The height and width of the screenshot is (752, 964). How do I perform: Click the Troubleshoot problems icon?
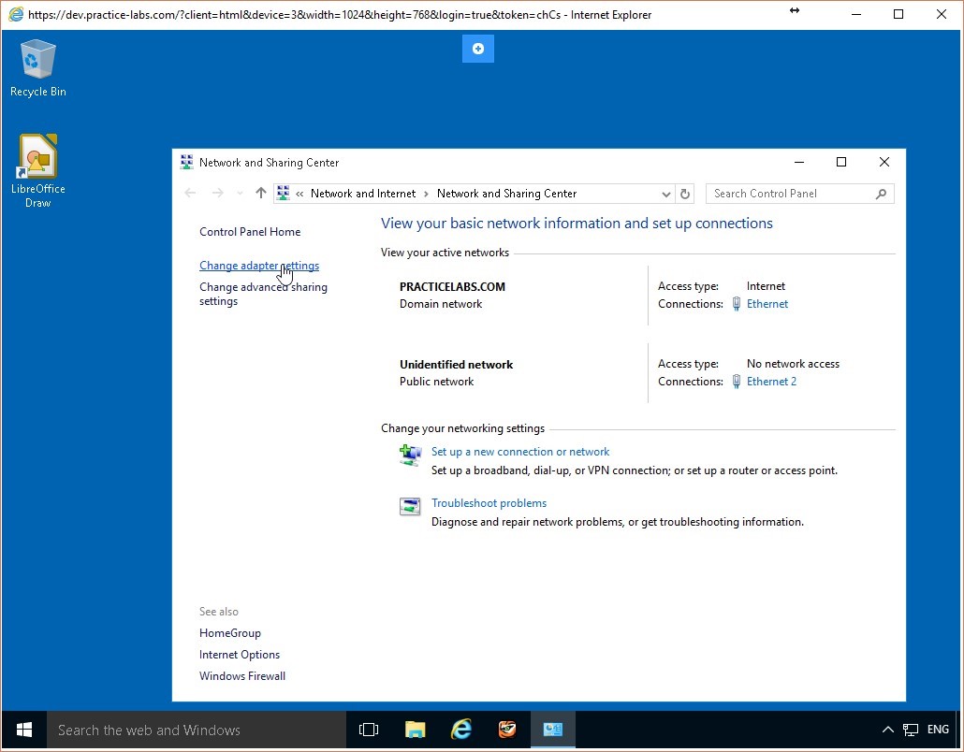coord(409,506)
